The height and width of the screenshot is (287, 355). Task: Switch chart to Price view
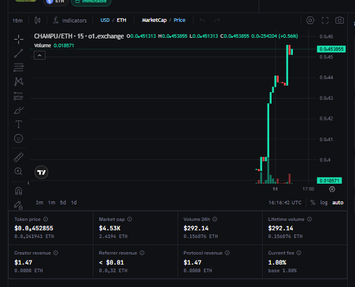pos(179,20)
